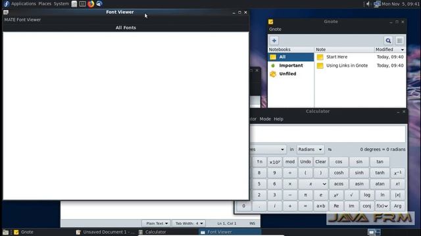Open the Help menu in Calculator

point(278,119)
